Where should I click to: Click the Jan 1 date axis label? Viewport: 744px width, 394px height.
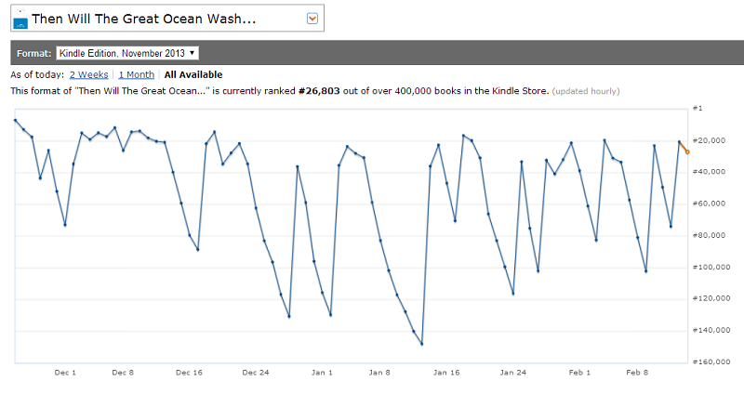(322, 372)
